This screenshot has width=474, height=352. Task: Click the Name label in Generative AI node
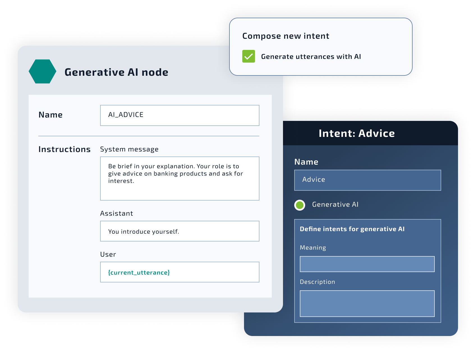(x=50, y=115)
